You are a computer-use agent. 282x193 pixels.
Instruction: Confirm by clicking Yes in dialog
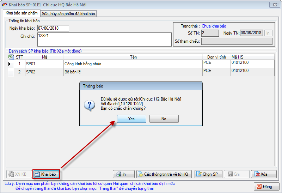(x=131, y=119)
